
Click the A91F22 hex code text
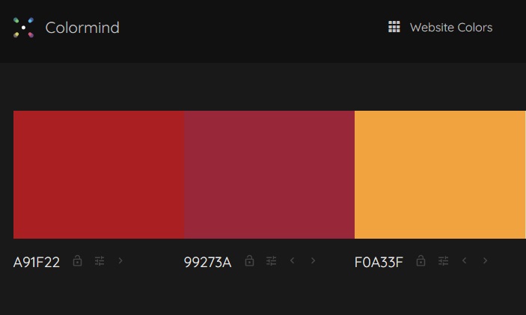pyautogui.click(x=37, y=262)
